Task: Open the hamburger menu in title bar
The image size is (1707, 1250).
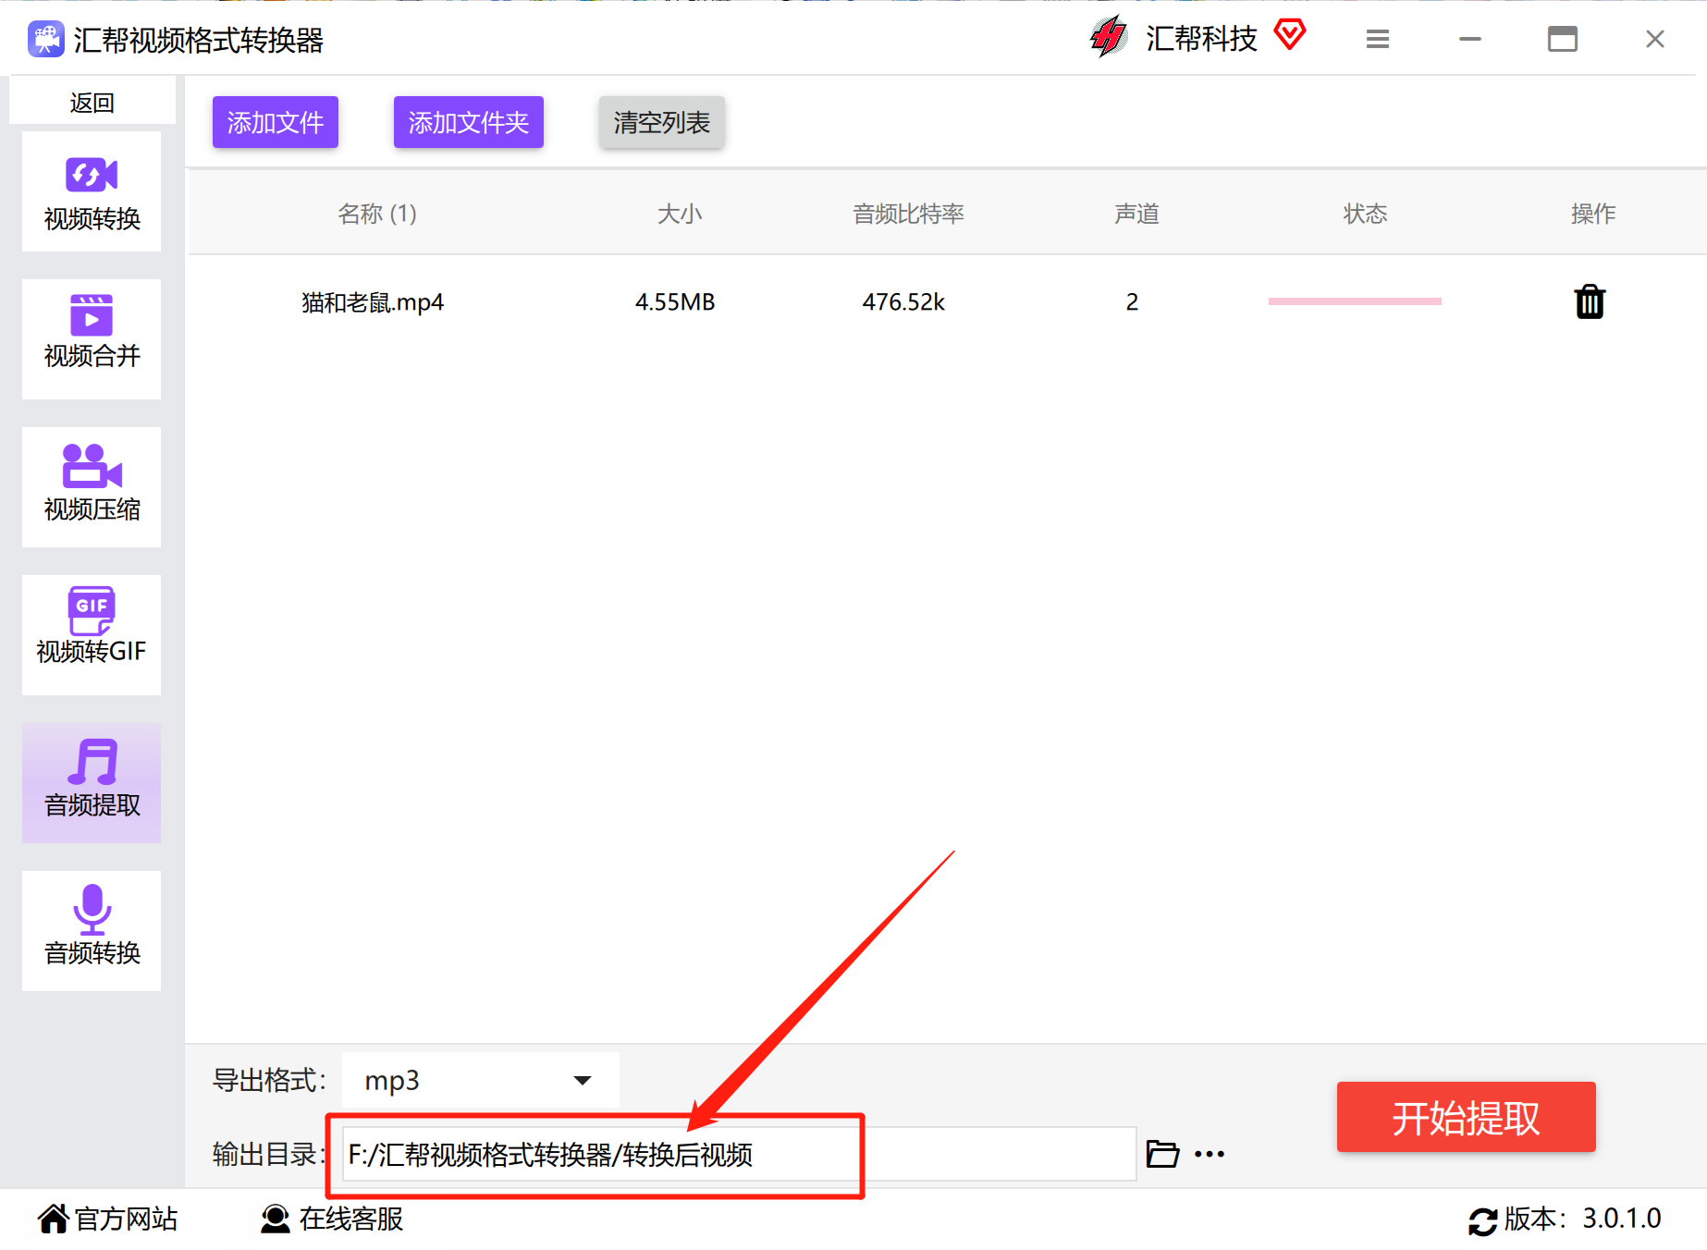Action: [x=1378, y=39]
